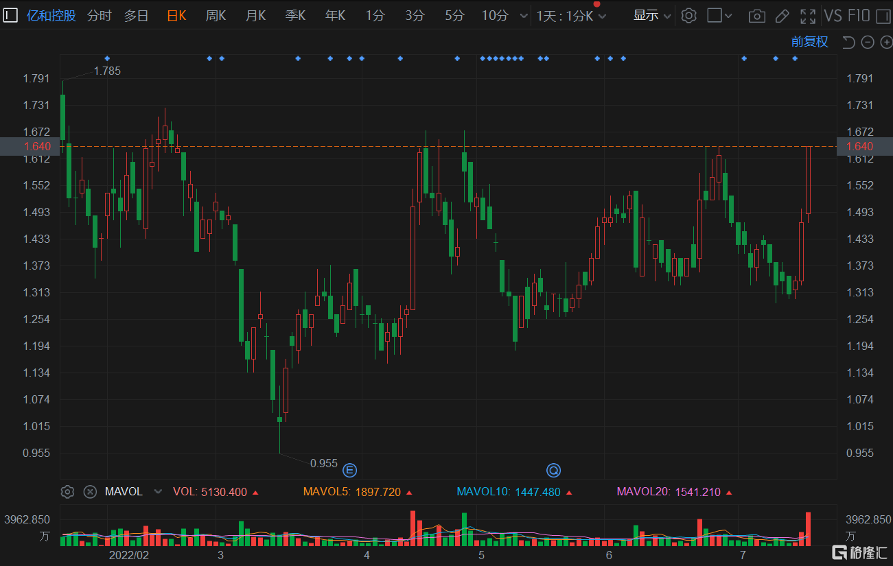Expand the layout square dropdown arrow

pos(728,16)
